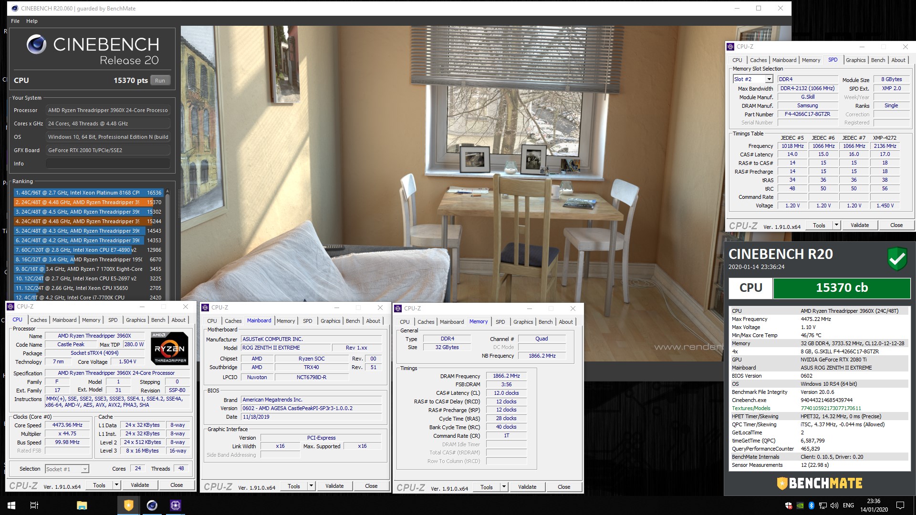Click the network icon in the system tray

823,505
